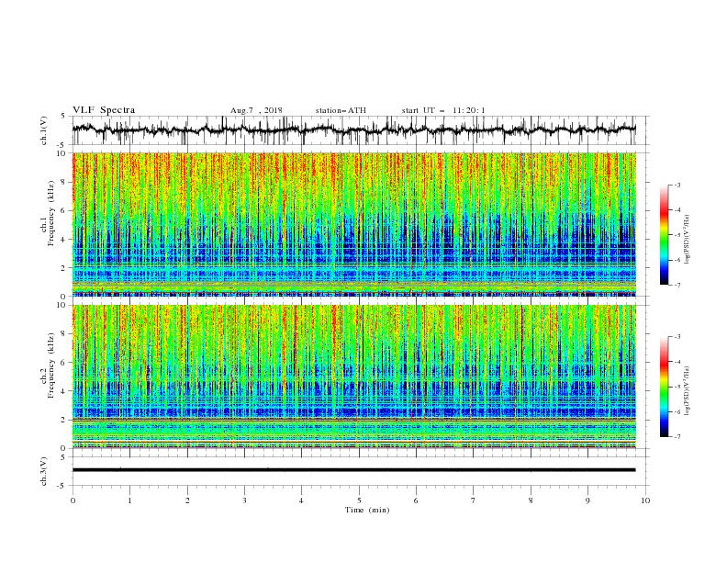Image resolution: width=727 pixels, height=562 pixels.
Task: Click the lower color bar next to ch.2 spectrogram
Action: click(x=664, y=387)
